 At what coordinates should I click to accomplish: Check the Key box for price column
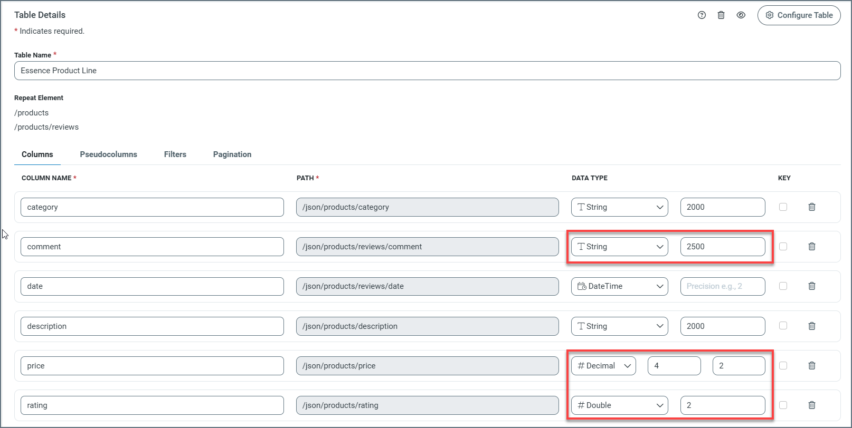click(783, 366)
